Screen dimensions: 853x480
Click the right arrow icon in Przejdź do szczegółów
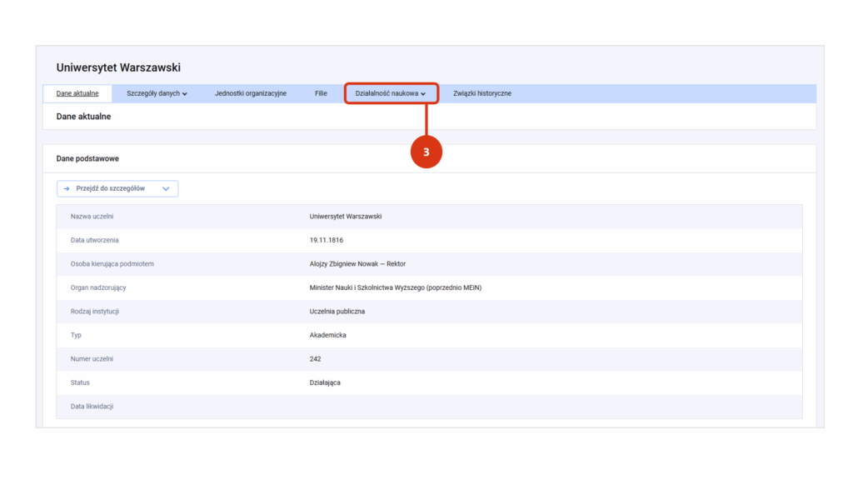click(67, 189)
